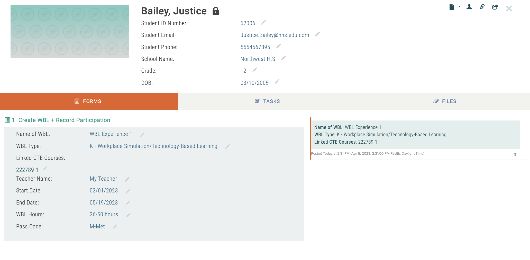Edit the WBL Hours pencil icon

pos(128,215)
